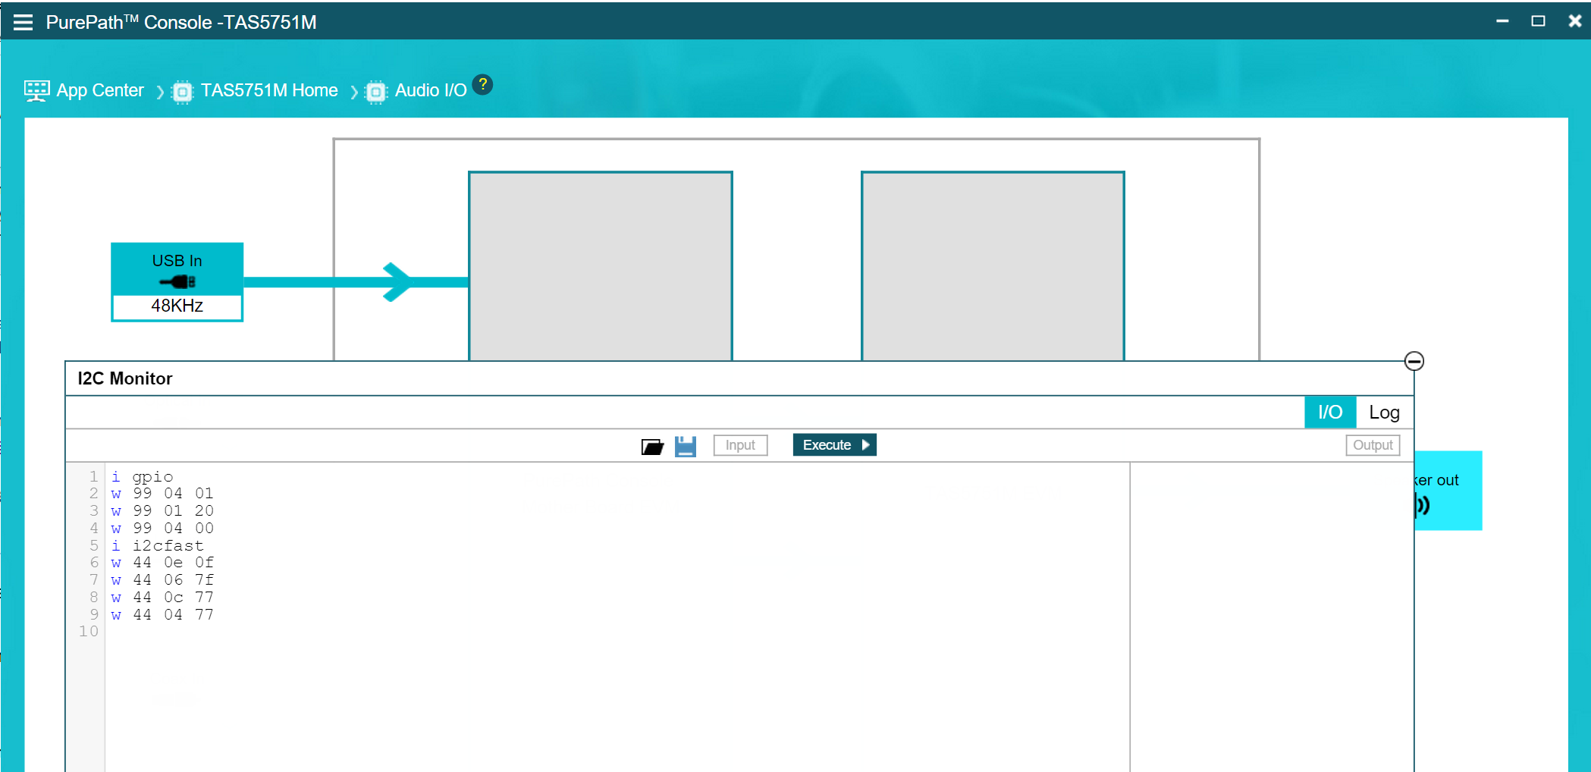Open the hamburger menu

[x=23, y=22]
